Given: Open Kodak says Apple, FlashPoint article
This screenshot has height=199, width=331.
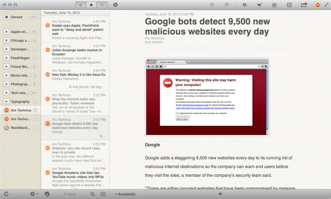Looking at the screenshot, I should [x=76, y=30].
